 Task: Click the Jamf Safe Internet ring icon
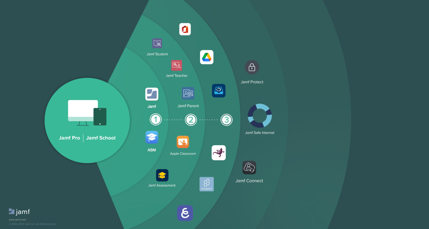pyautogui.click(x=260, y=116)
